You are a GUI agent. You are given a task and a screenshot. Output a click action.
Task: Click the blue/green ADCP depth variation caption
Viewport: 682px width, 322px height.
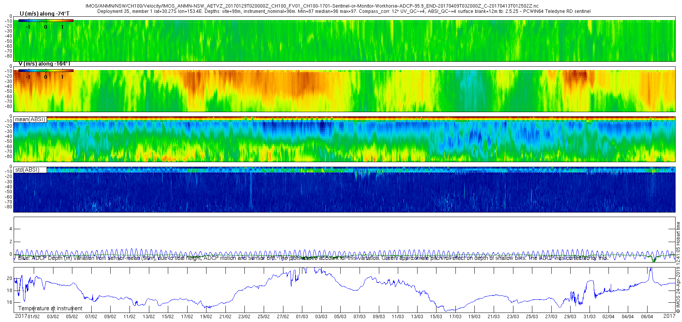[313, 258]
